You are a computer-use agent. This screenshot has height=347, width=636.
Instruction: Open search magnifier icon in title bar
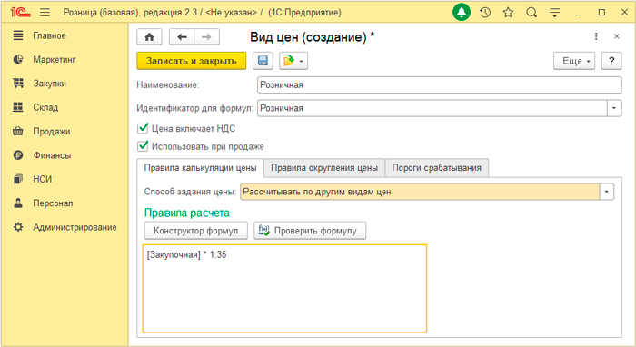(532, 13)
